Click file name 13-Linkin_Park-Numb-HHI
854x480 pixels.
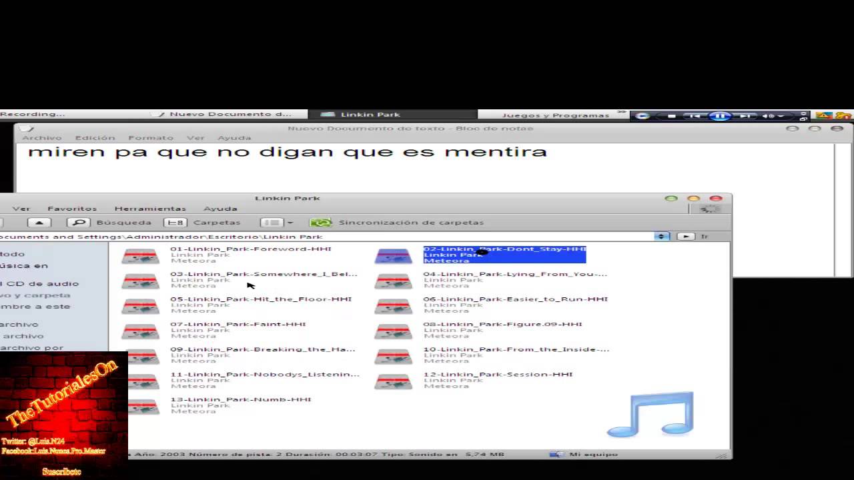coord(241,399)
